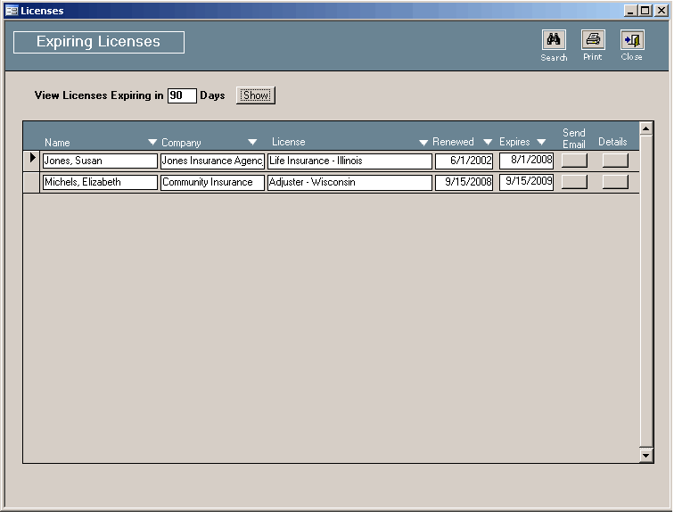The width and height of the screenshot is (674, 512).
Task: Open the Name column sort dropdown
Action: (x=152, y=142)
